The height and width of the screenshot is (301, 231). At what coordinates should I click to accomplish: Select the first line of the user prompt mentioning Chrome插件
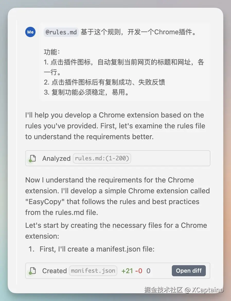coord(138,32)
